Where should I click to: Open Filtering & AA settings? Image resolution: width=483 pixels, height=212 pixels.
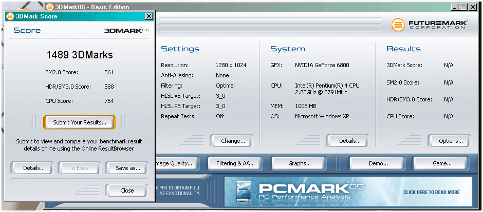[234, 163]
